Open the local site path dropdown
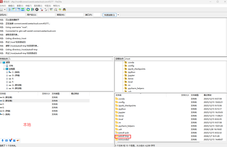The image size is (227, 147). (x=112, y=59)
